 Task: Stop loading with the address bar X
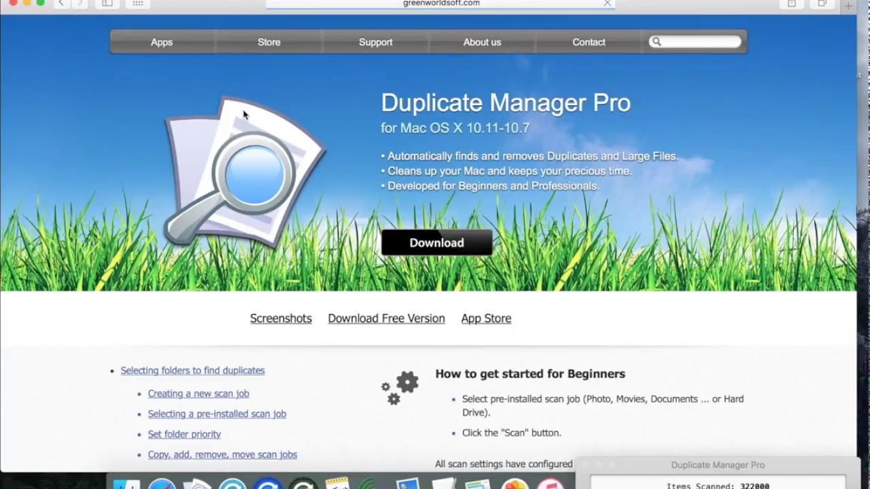coord(608,3)
